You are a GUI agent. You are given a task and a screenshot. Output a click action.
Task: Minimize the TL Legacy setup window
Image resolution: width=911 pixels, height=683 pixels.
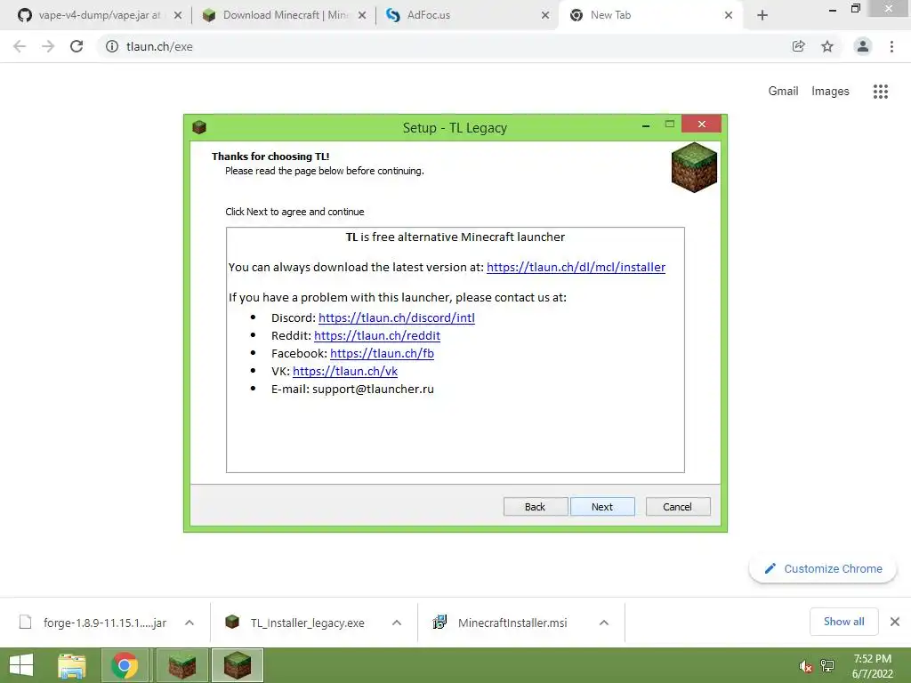click(x=646, y=125)
